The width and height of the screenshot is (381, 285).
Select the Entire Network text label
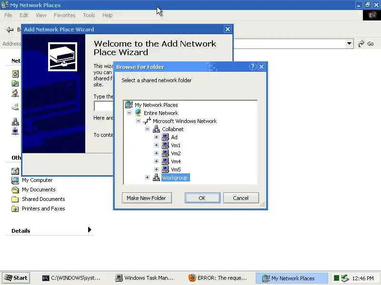[x=161, y=113]
